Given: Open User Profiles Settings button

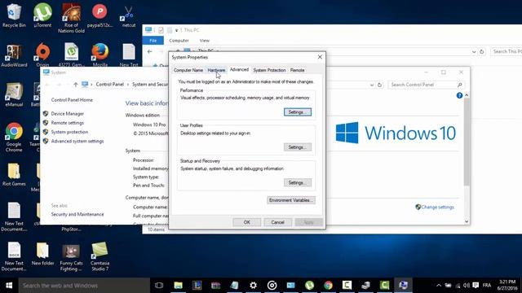Looking at the screenshot, I should 298,147.
